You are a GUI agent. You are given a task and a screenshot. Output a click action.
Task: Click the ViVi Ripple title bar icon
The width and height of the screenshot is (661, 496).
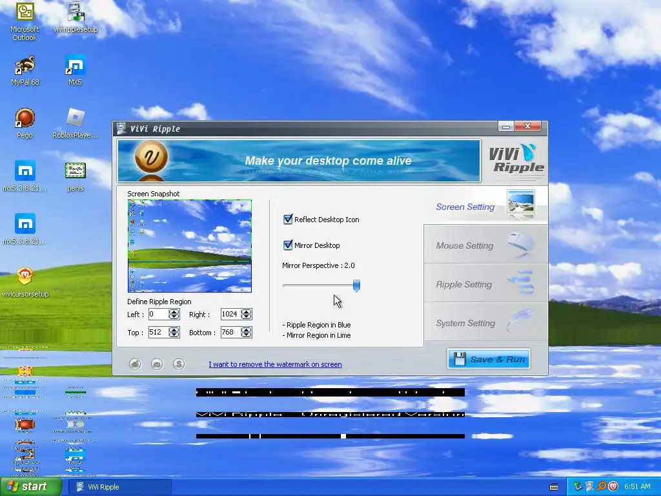pos(121,129)
